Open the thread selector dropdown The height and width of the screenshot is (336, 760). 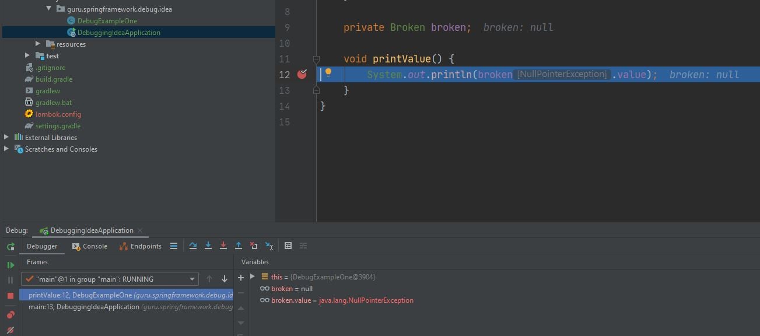pos(110,279)
